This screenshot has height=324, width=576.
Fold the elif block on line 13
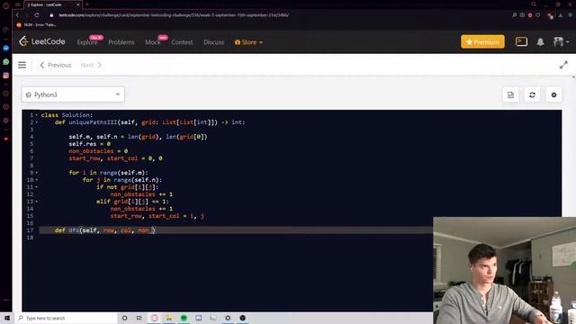click(x=37, y=202)
